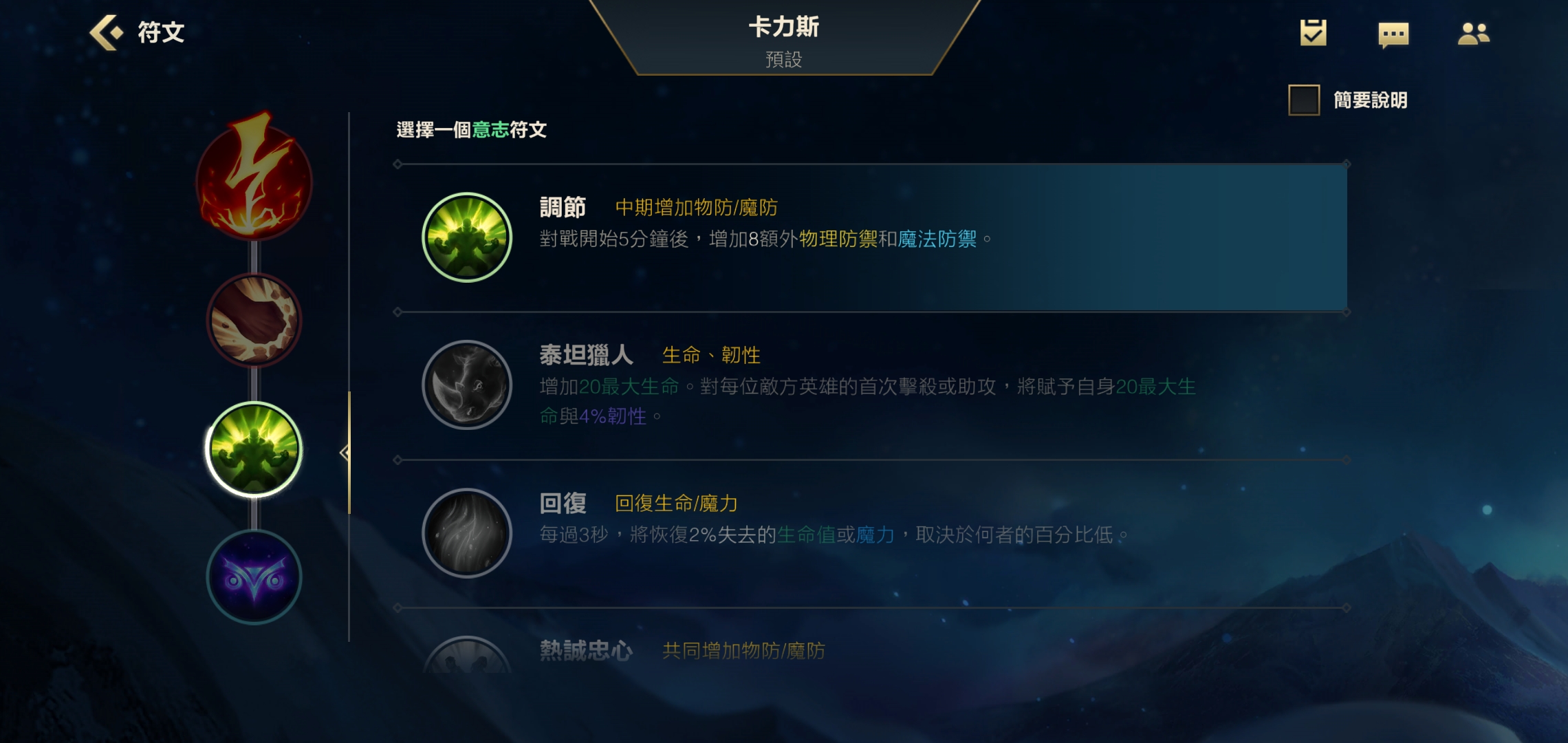Open the checklist icon at top right
The width and height of the screenshot is (1568, 743).
pos(1313,33)
